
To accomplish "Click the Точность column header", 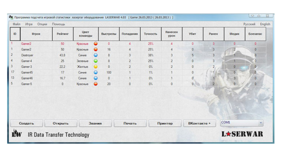I will 151,34.
